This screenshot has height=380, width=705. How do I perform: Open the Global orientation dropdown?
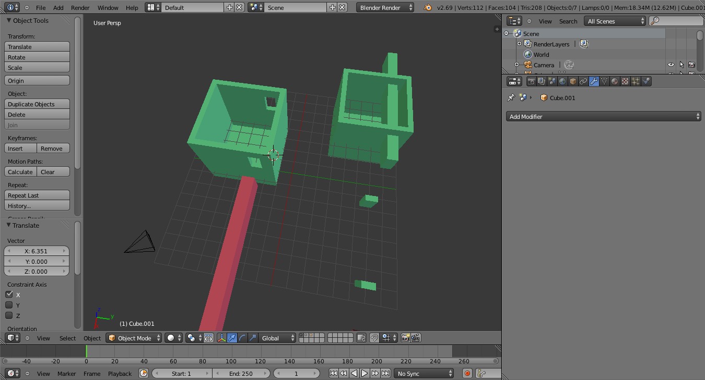tap(278, 338)
